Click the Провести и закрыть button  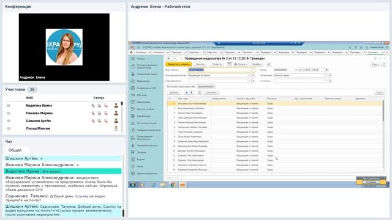coord(178,64)
